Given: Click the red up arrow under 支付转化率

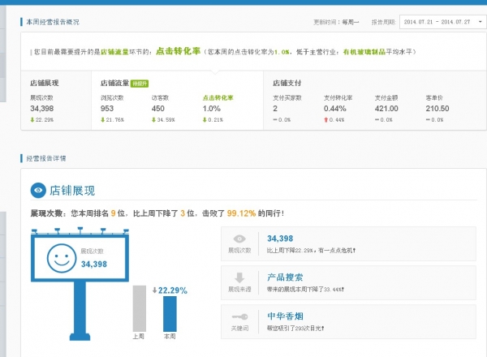Looking at the screenshot, I should [326, 119].
